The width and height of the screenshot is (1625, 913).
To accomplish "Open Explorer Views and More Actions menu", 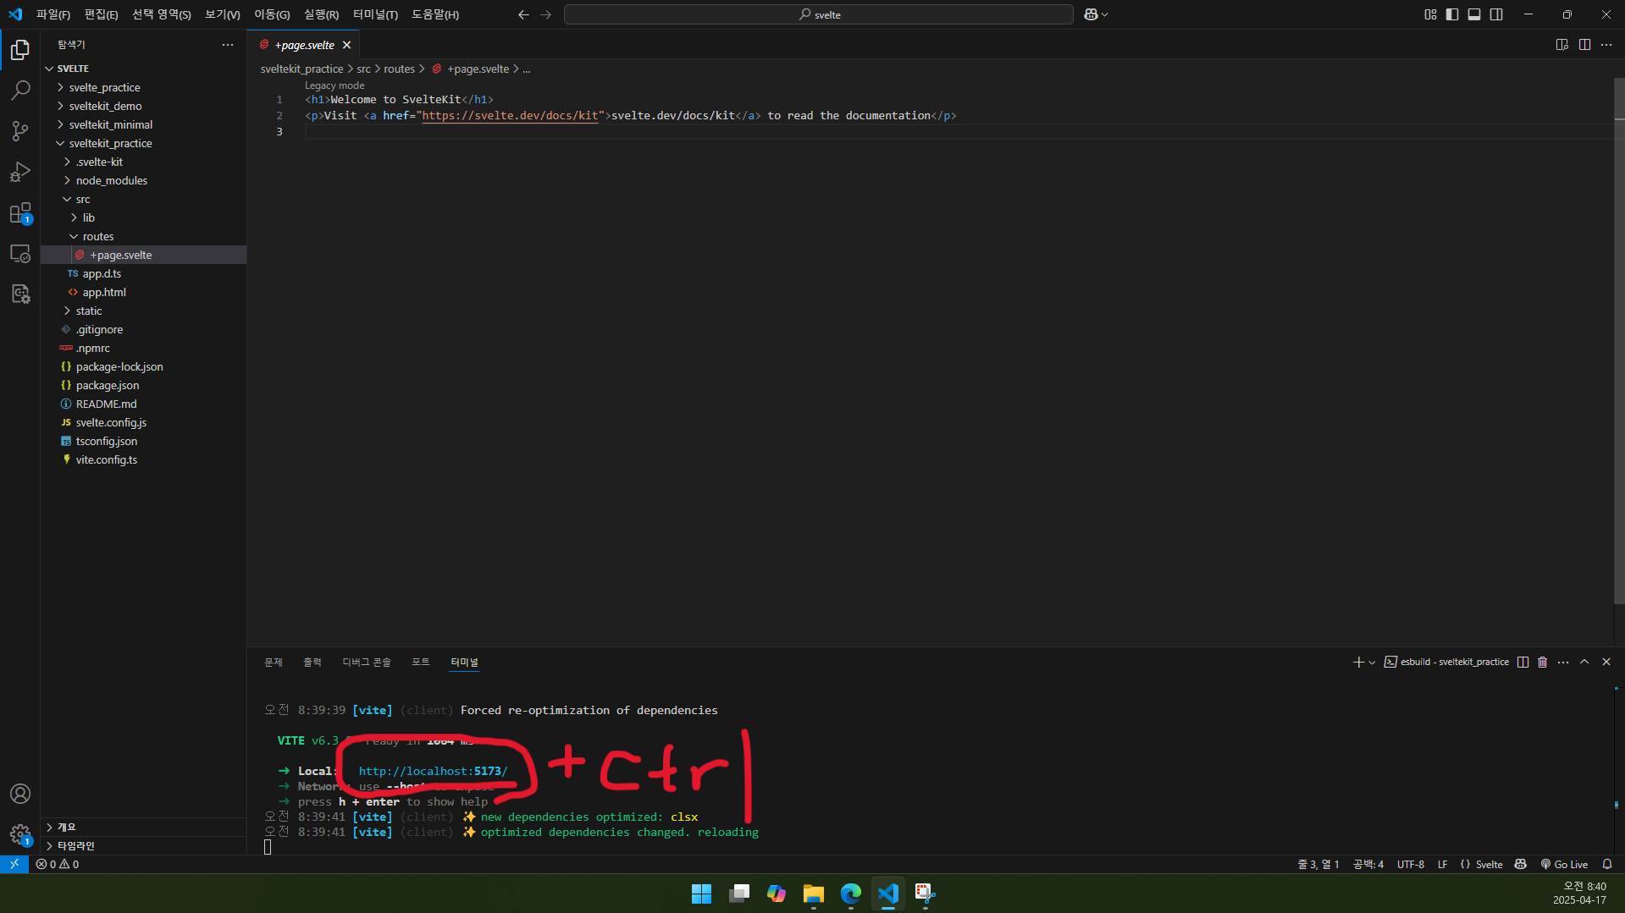I will [228, 44].
